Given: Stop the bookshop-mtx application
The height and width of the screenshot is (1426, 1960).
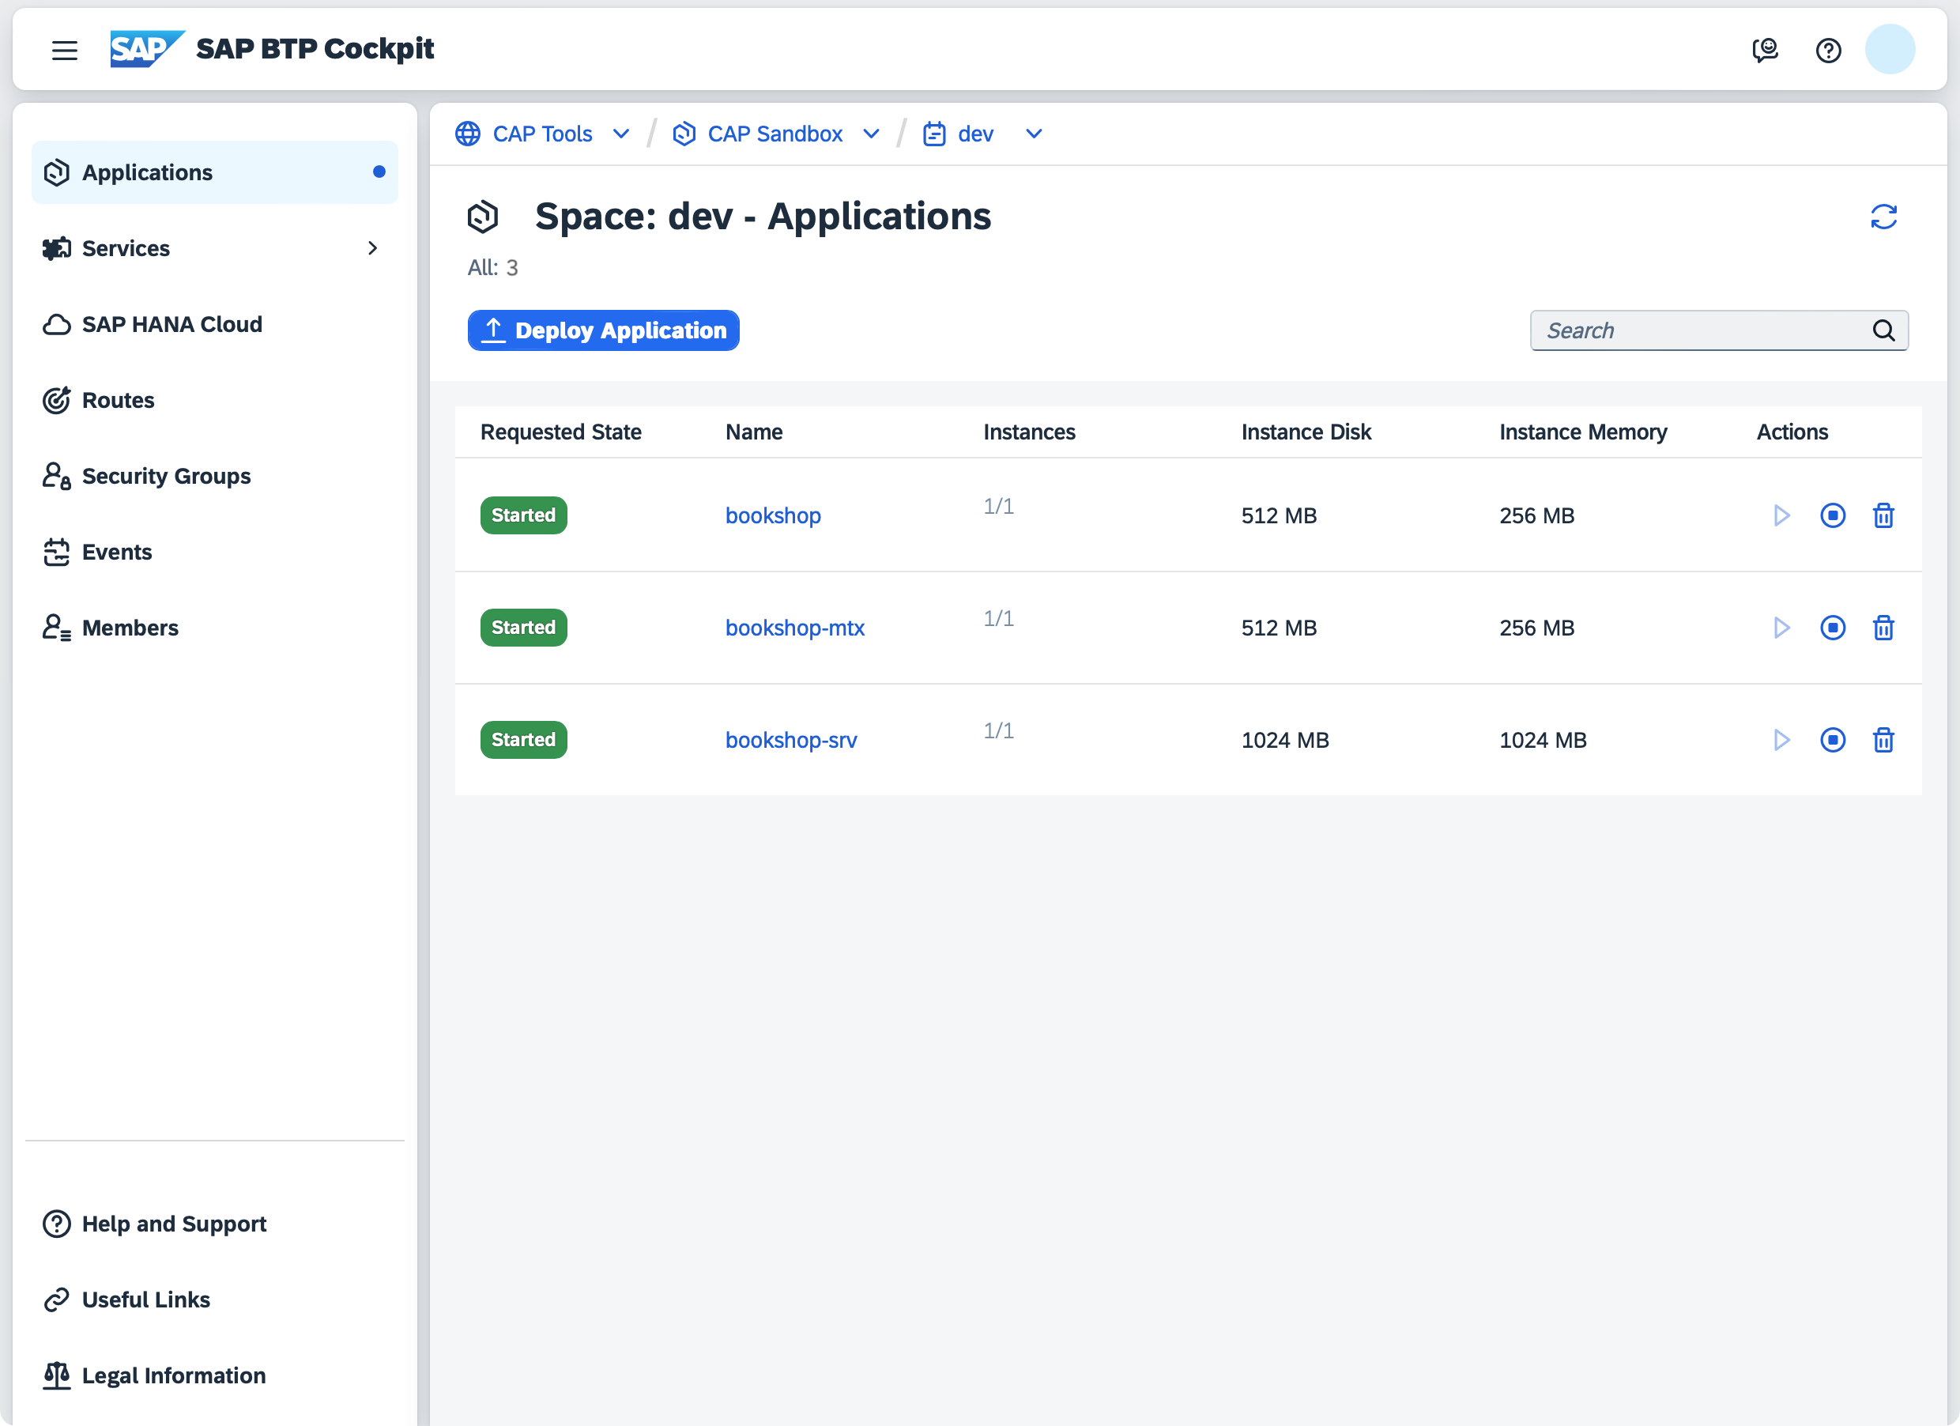Looking at the screenshot, I should pyautogui.click(x=1832, y=628).
